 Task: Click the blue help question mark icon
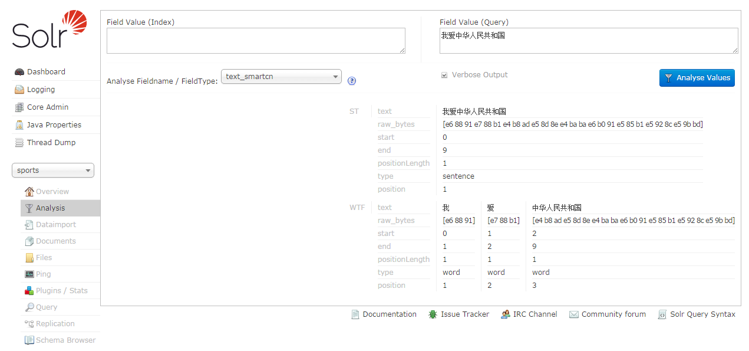coord(352,81)
